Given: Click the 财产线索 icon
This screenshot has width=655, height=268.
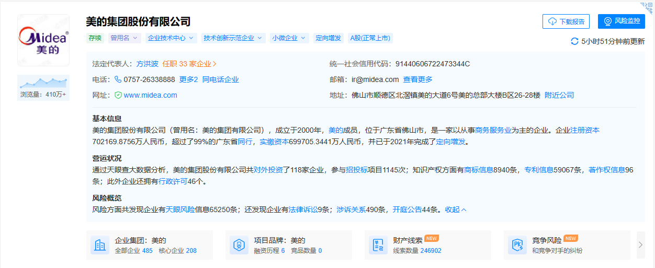Looking at the screenshot, I should point(378,245).
